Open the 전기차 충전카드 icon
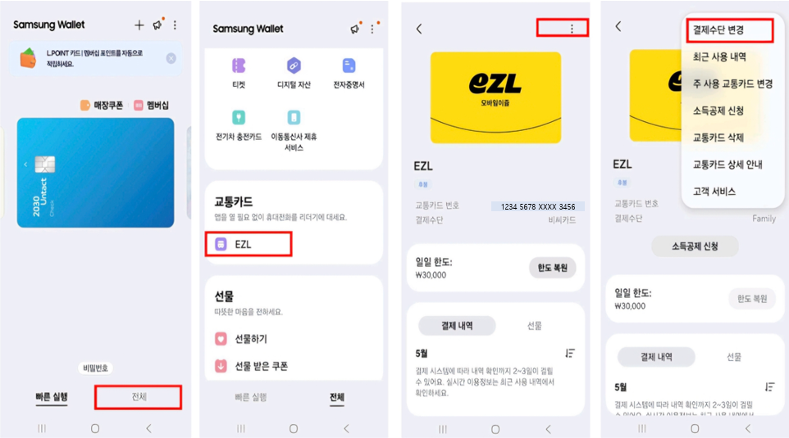Screen dimensions: 789x438 [x=239, y=125]
